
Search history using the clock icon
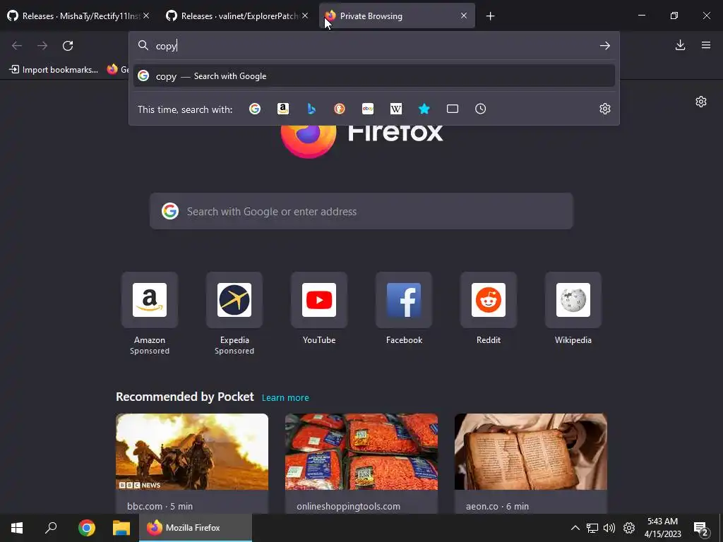[x=480, y=109]
